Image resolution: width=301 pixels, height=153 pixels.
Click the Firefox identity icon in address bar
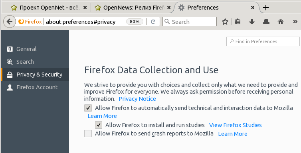[30, 22]
